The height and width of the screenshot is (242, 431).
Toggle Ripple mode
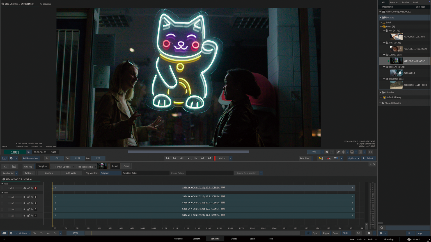pos(326,233)
